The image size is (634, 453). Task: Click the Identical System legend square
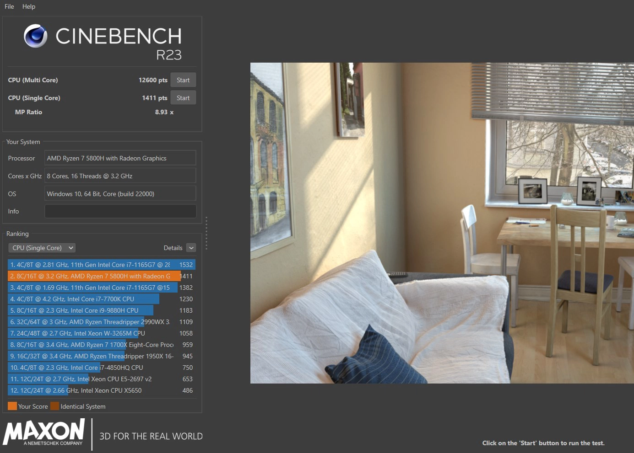coord(54,405)
